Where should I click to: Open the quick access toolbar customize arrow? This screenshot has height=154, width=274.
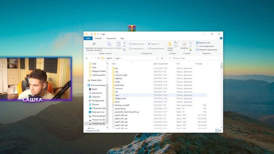pos(98,34)
